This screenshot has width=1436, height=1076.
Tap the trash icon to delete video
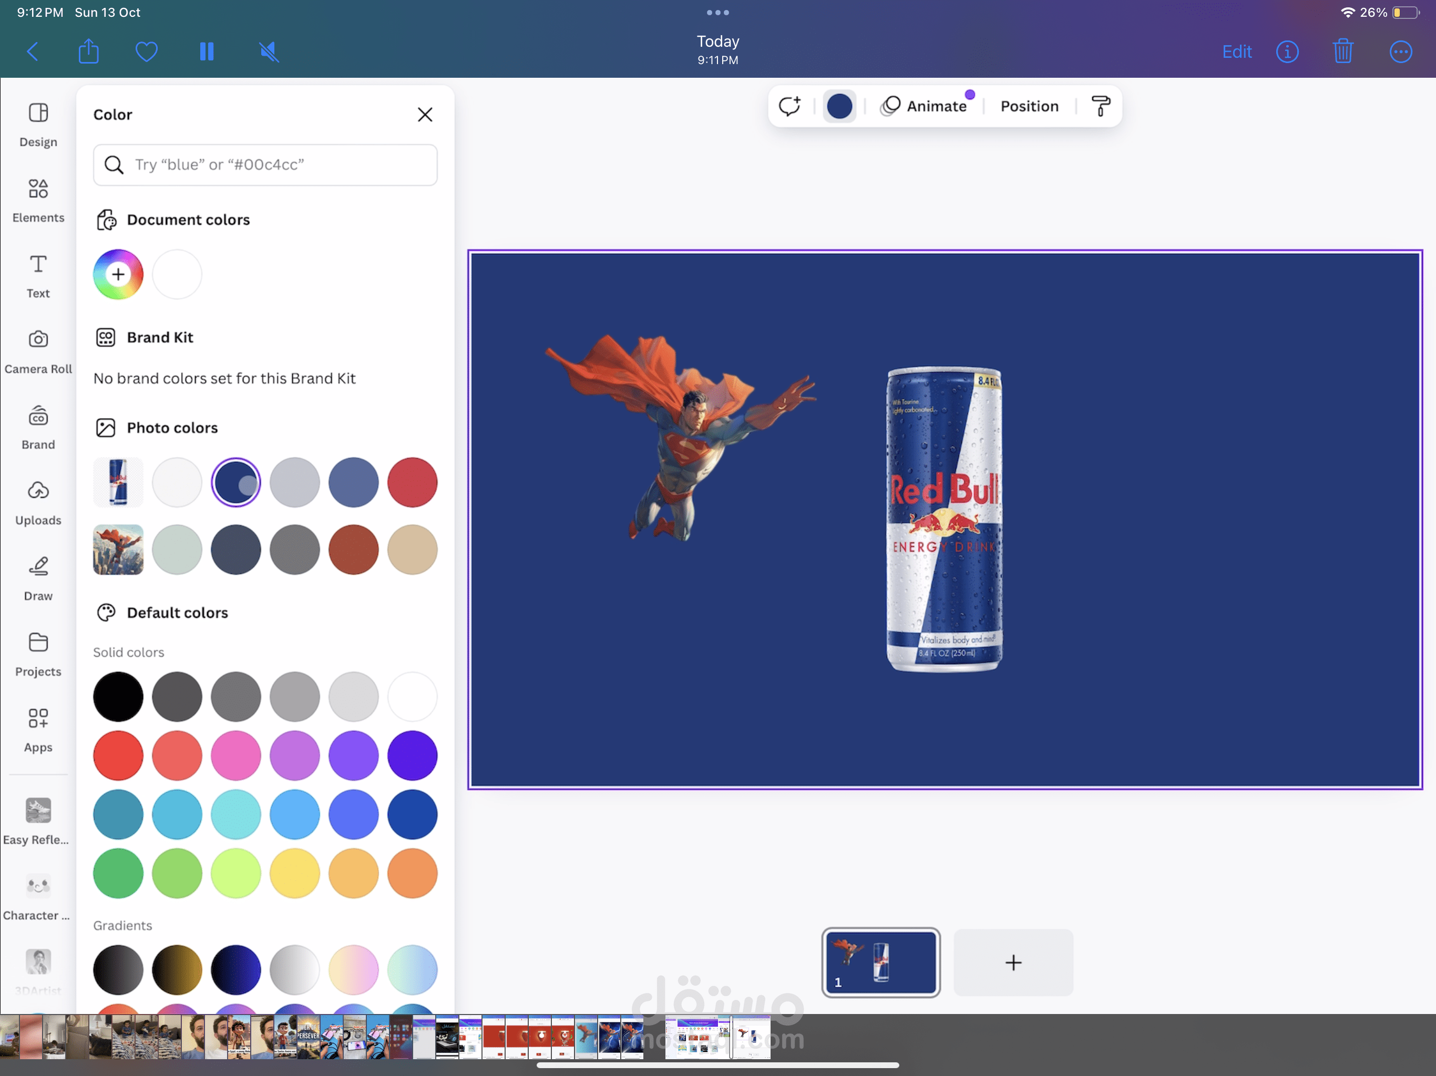pyautogui.click(x=1342, y=51)
